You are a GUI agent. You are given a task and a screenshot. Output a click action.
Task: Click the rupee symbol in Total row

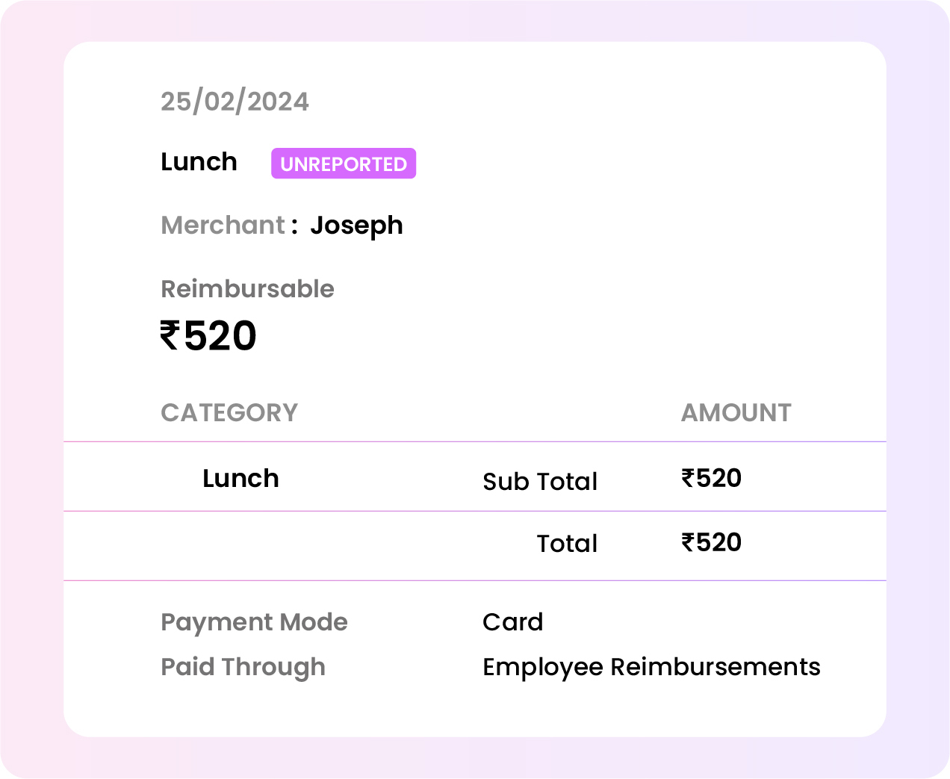click(x=688, y=543)
